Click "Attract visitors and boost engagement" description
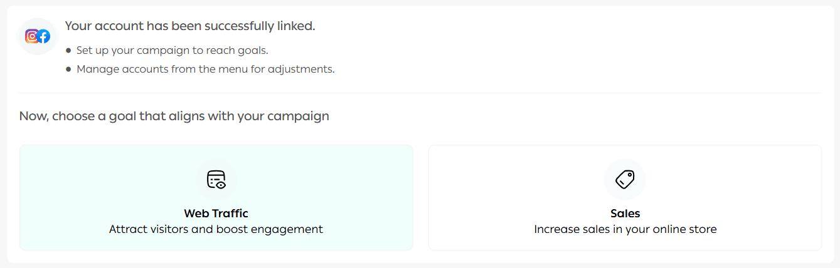This screenshot has width=840, height=268. pyautogui.click(x=216, y=229)
